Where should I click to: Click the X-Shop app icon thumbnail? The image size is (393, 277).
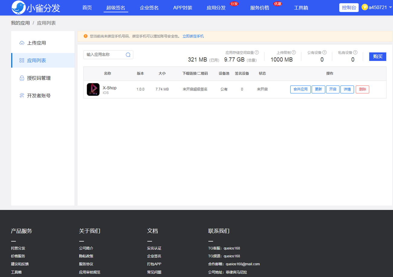93,89
